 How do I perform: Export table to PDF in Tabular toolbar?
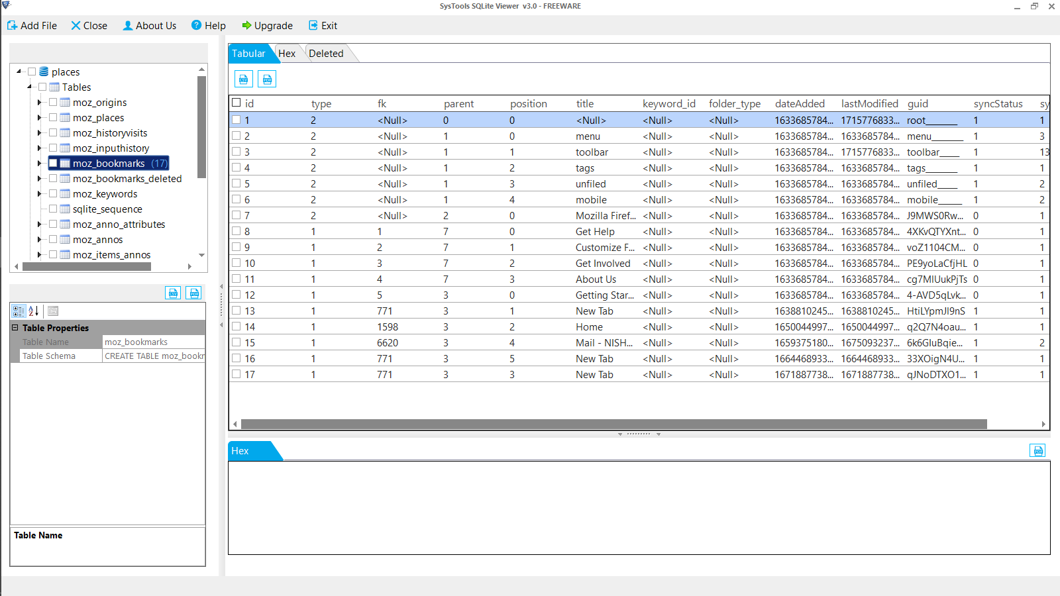[x=267, y=79]
